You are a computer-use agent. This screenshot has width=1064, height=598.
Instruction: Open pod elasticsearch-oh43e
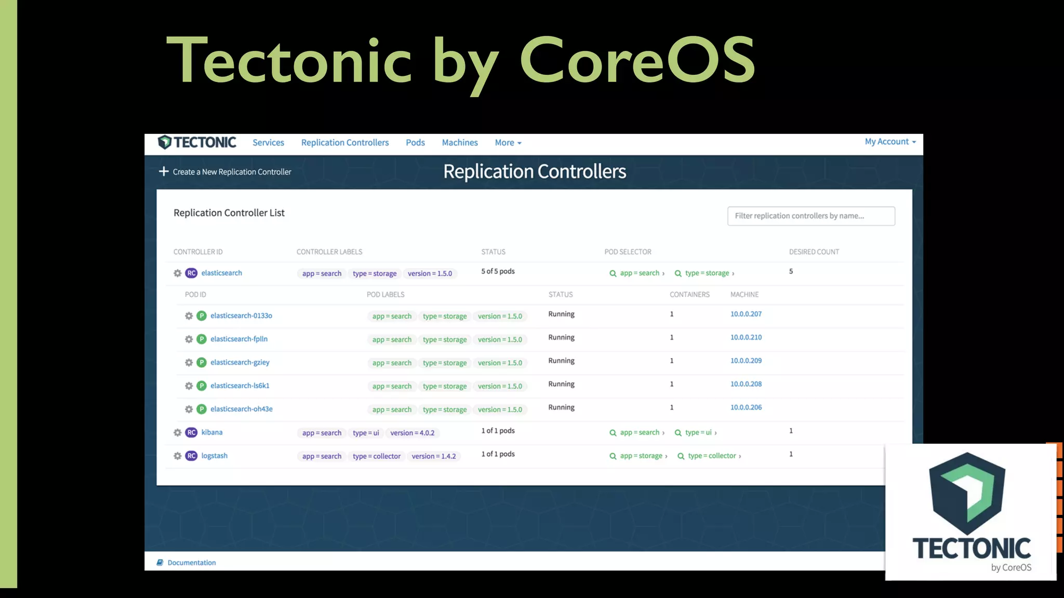tap(242, 409)
